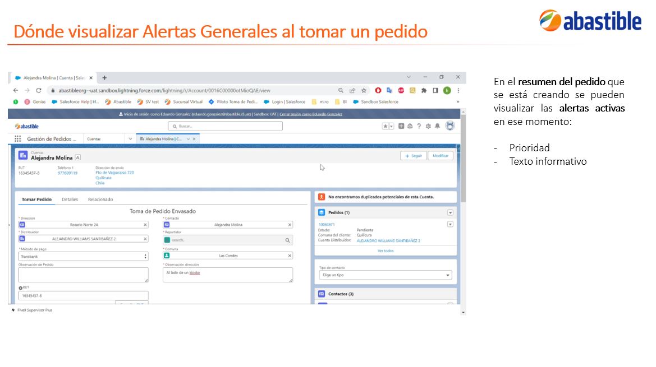Screen dimensions: 656x367
Task: Click the Seguir button
Action: [414, 156]
